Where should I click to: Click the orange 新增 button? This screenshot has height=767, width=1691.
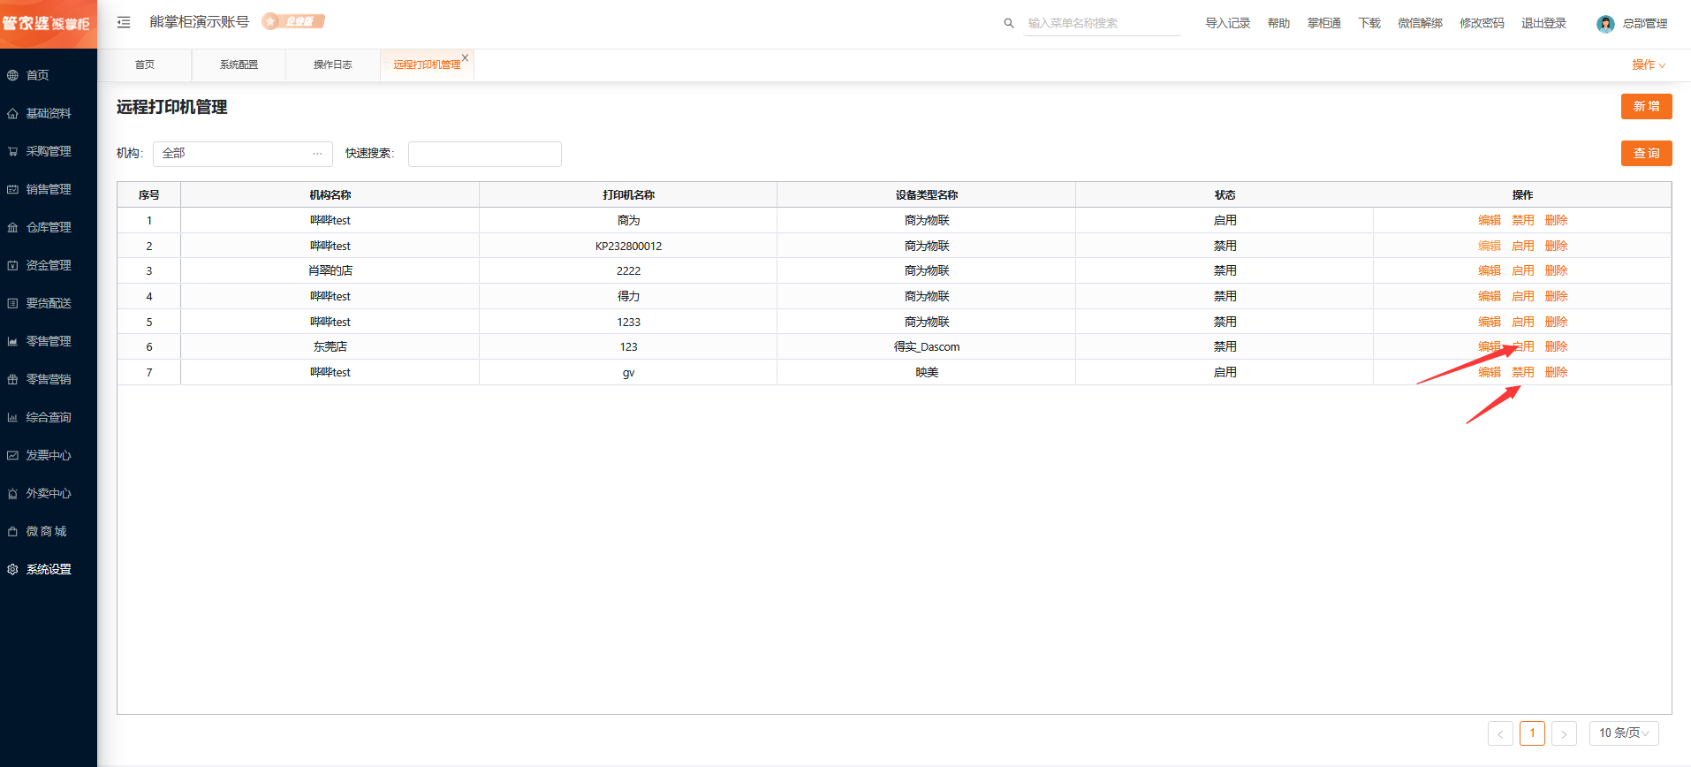[x=1646, y=106]
